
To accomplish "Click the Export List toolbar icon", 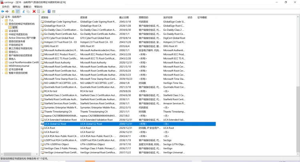I will 43,11.
